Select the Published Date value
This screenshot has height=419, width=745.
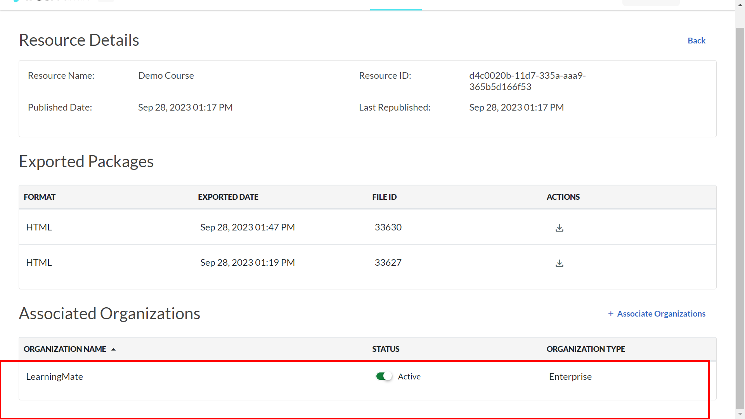click(185, 107)
